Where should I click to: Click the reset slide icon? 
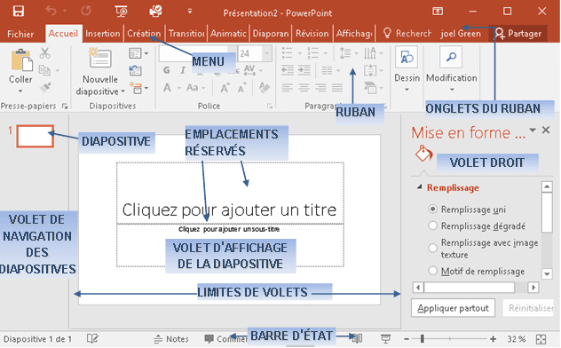135,70
